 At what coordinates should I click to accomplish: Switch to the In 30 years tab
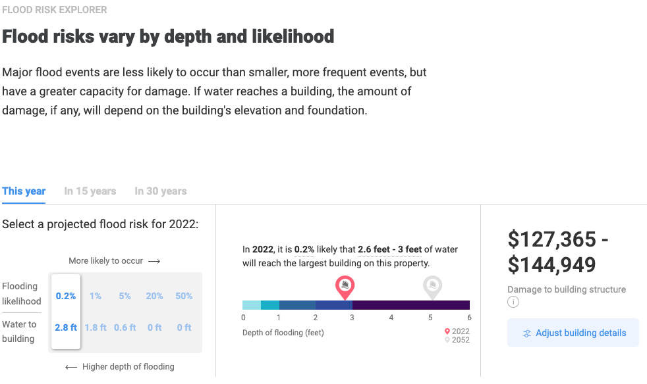point(160,191)
